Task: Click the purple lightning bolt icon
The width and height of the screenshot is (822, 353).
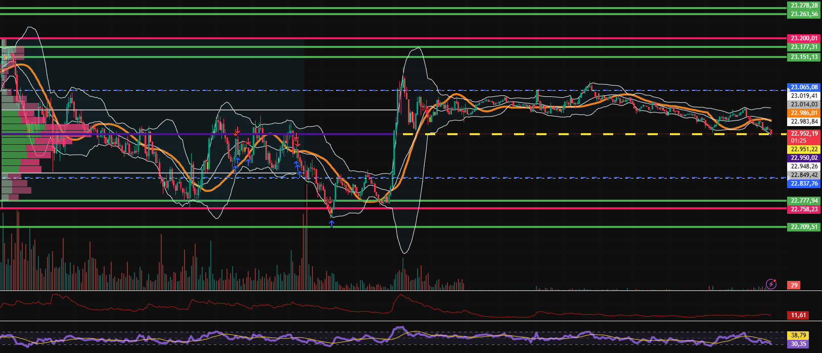Action: 771,284
